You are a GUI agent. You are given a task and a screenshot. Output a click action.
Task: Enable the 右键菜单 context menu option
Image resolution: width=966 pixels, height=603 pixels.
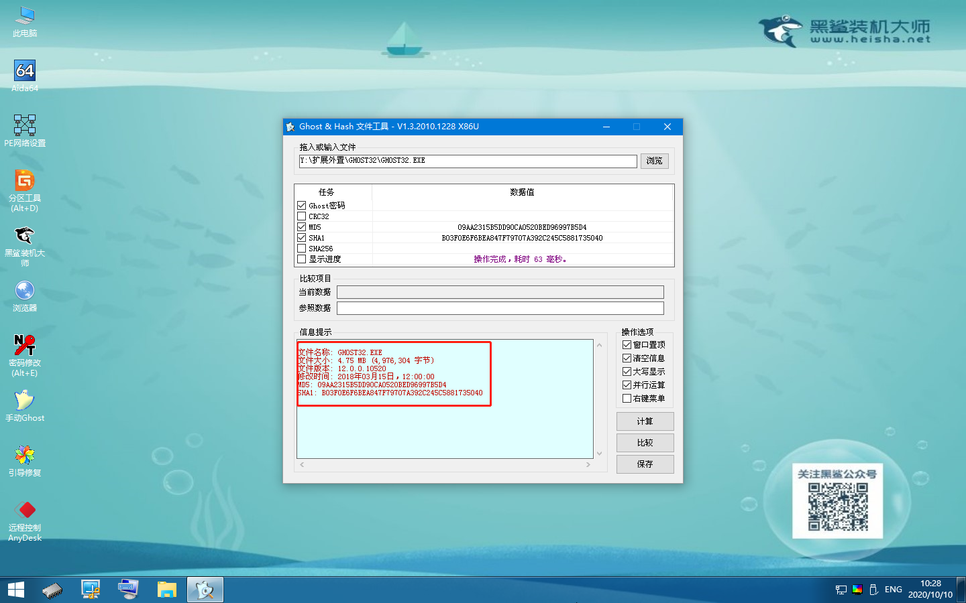point(626,398)
